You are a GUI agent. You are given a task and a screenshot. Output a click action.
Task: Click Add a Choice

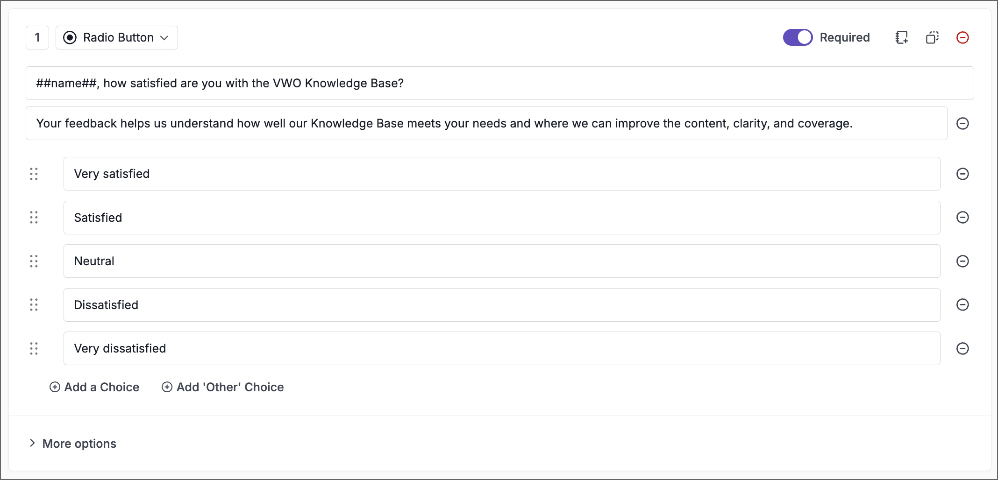click(94, 387)
